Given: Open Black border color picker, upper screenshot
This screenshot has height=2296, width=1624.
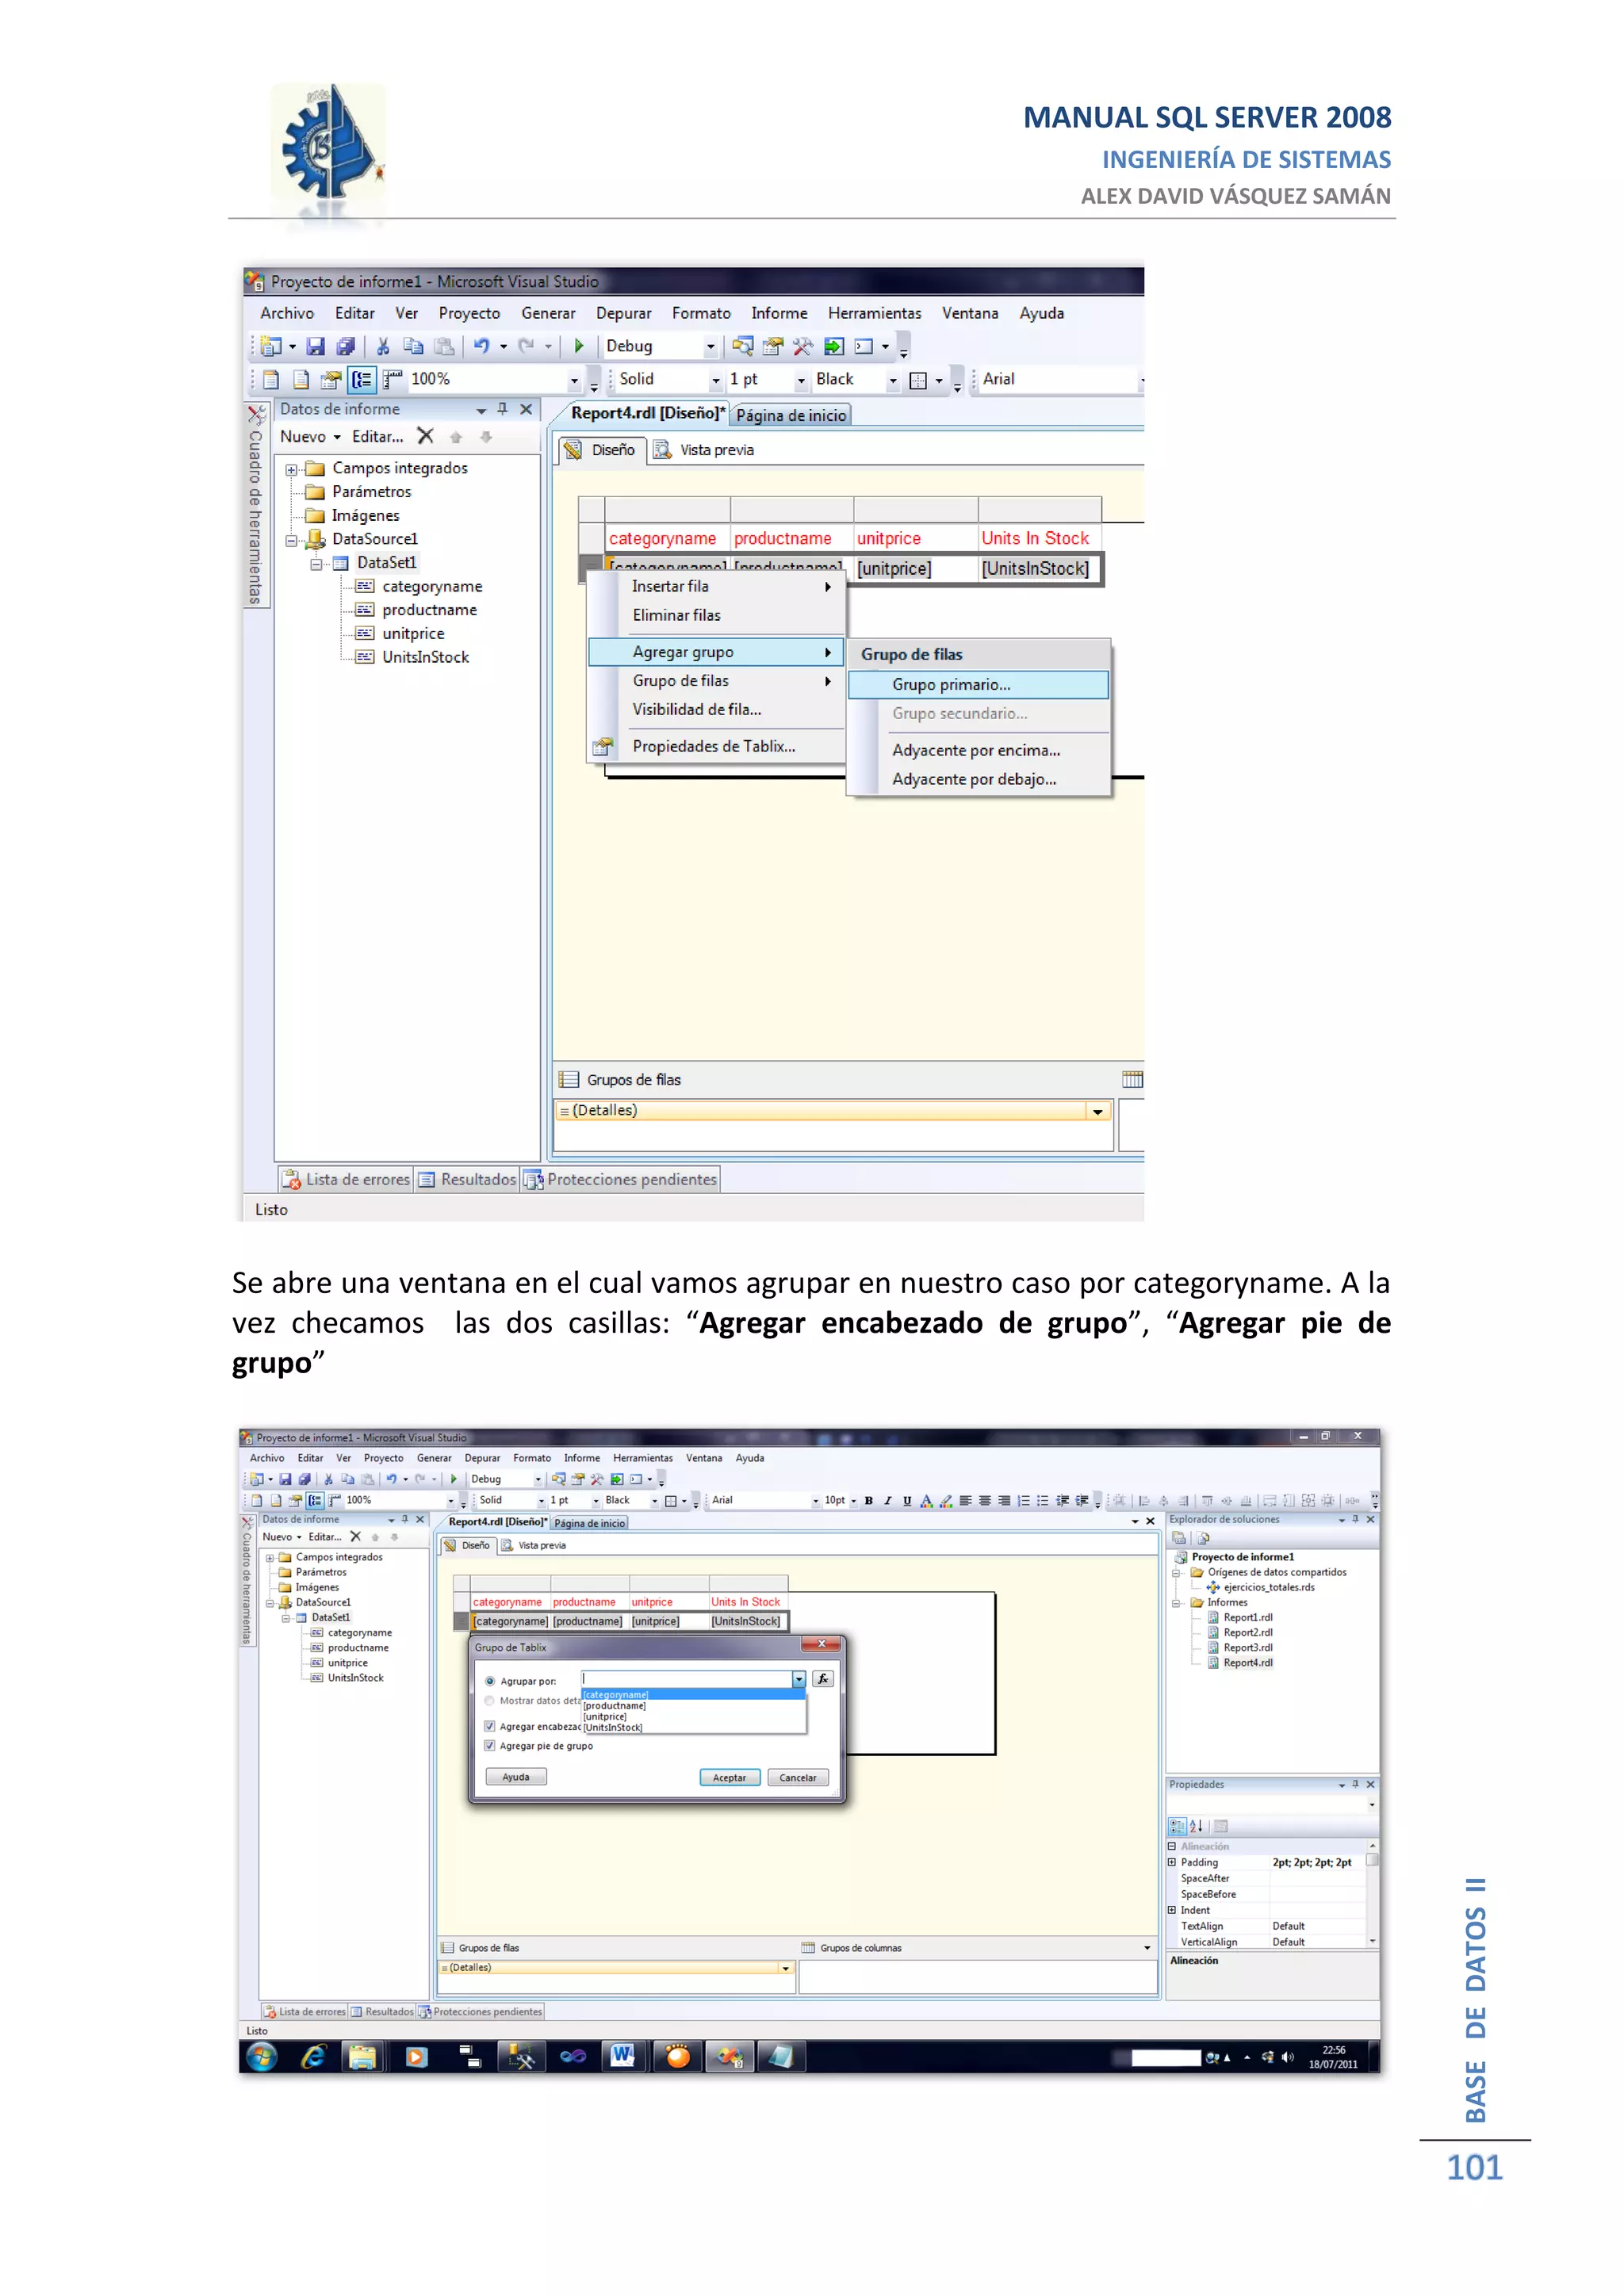Looking at the screenshot, I should click(x=892, y=380).
